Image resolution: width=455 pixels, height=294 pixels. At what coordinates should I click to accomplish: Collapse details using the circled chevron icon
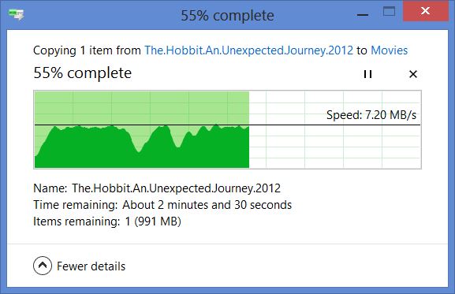pyautogui.click(x=43, y=266)
